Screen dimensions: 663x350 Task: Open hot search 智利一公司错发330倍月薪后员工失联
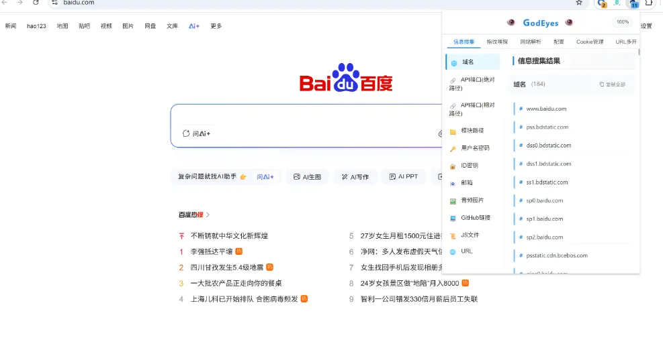pos(419,299)
